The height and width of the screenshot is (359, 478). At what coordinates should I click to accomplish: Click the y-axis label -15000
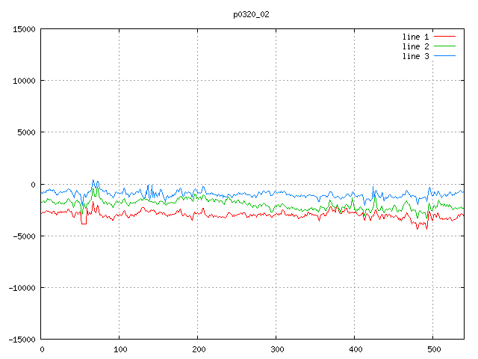point(22,340)
